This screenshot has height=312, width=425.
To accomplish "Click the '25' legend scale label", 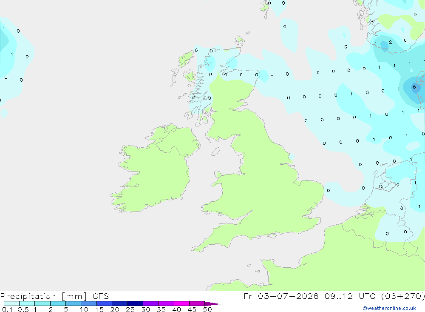I will point(130,309).
